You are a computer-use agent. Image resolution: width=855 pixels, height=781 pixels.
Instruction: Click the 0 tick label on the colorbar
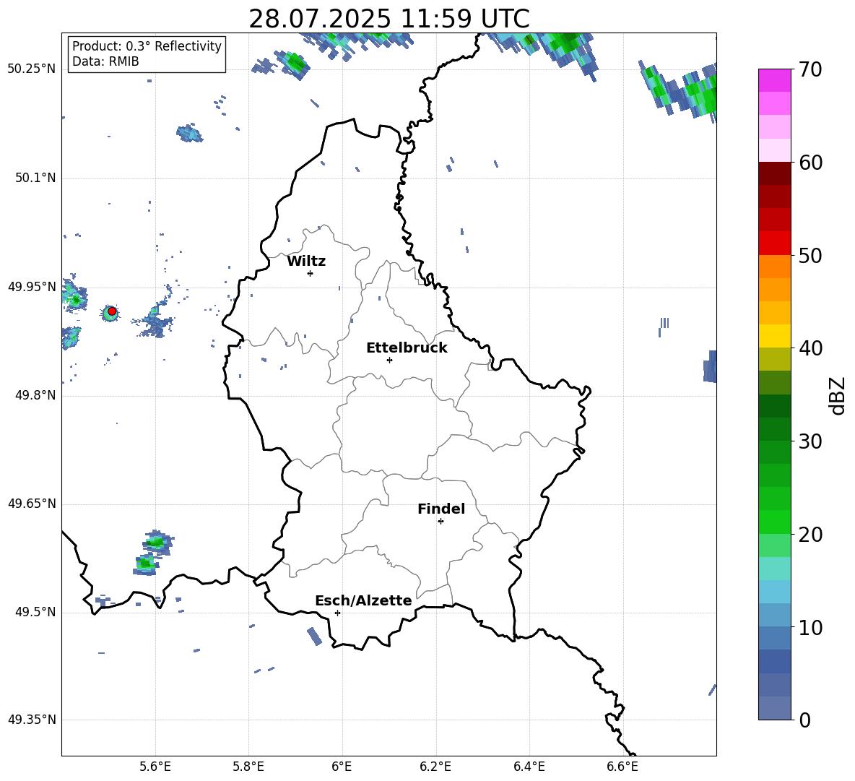[x=804, y=720]
